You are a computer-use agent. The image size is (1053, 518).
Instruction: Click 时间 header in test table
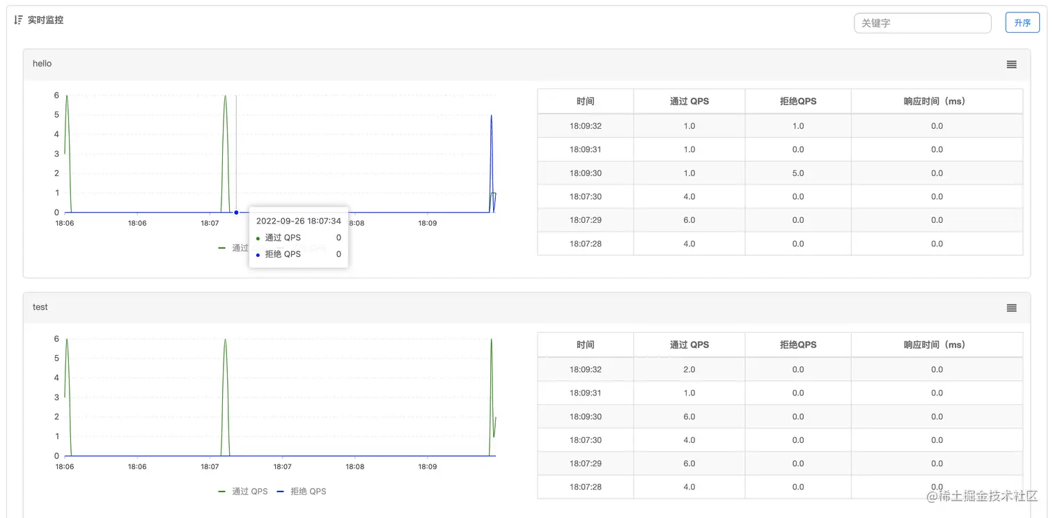coord(586,345)
